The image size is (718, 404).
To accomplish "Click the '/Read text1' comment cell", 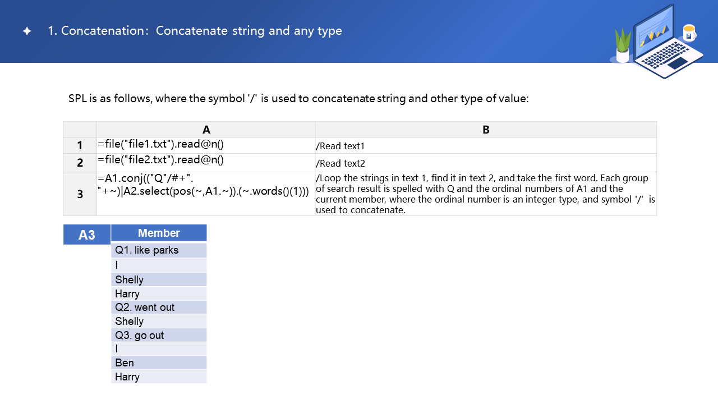I will coord(486,146).
